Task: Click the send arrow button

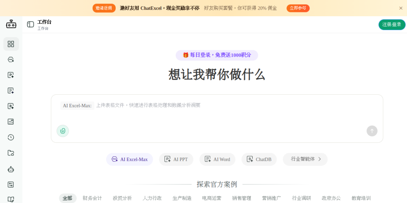Action: (372, 131)
